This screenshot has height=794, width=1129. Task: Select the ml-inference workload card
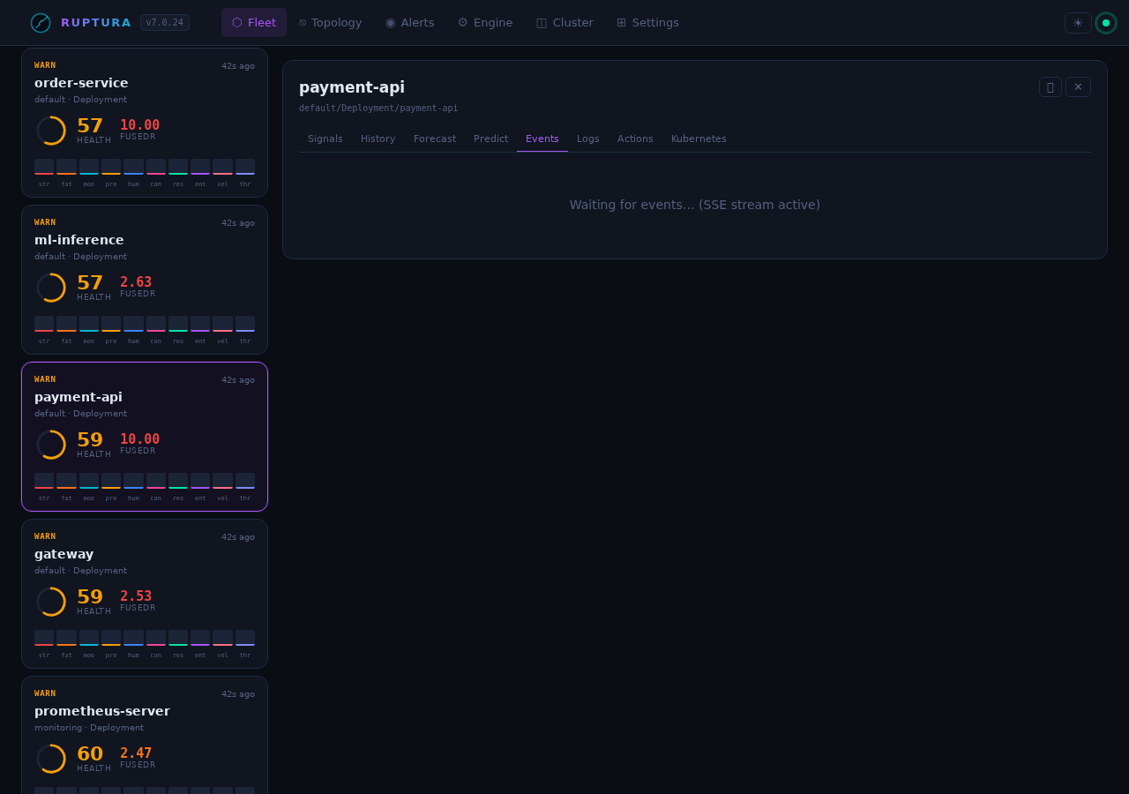point(145,280)
